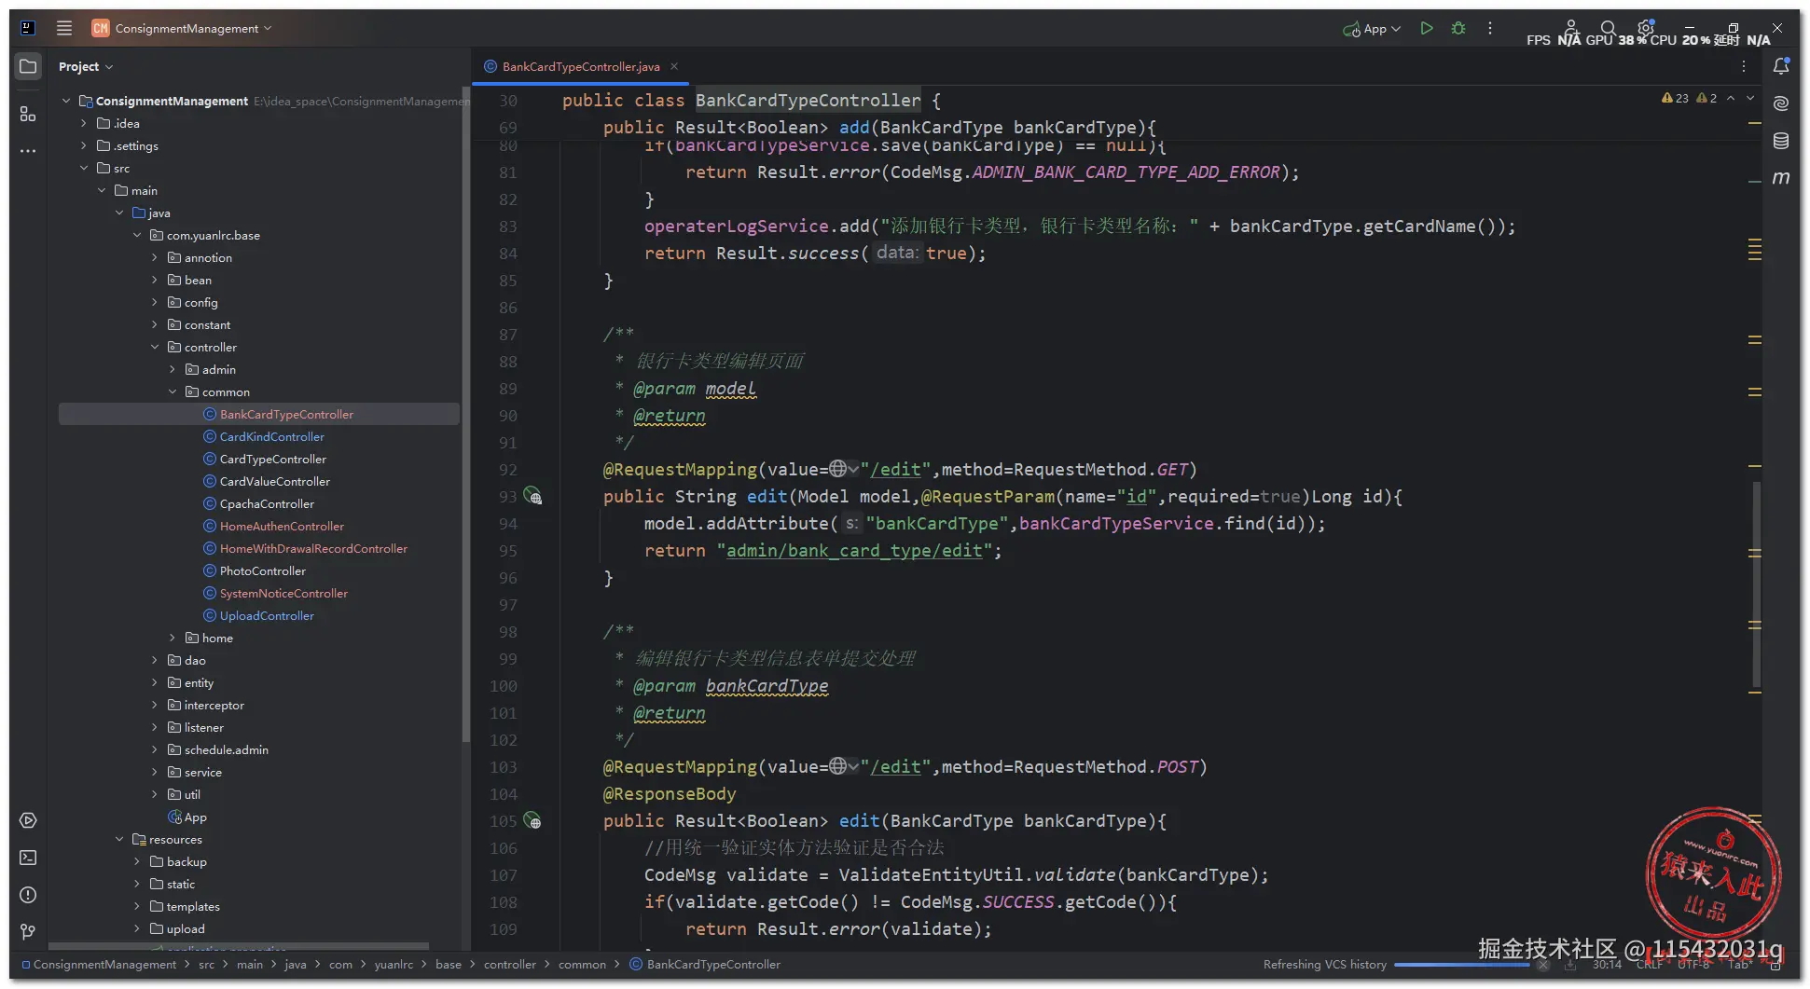Click the "/edit" URL link on line 92
The height and width of the screenshot is (989, 1810).
click(x=895, y=469)
